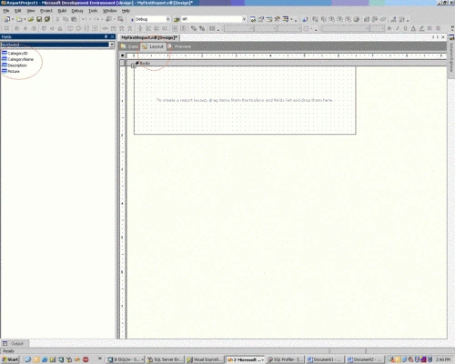455x364 pixels.
Task: Open the Help menu
Action: pos(126,11)
